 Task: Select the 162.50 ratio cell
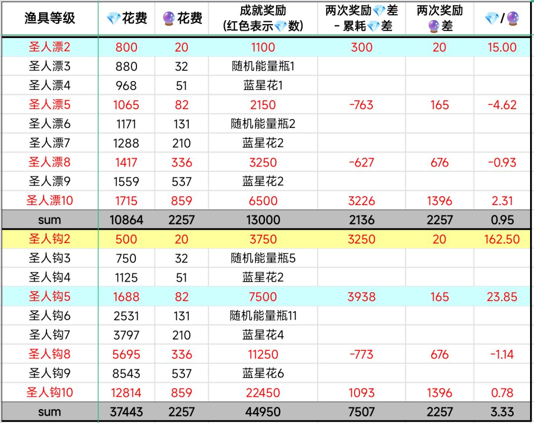[x=502, y=239]
